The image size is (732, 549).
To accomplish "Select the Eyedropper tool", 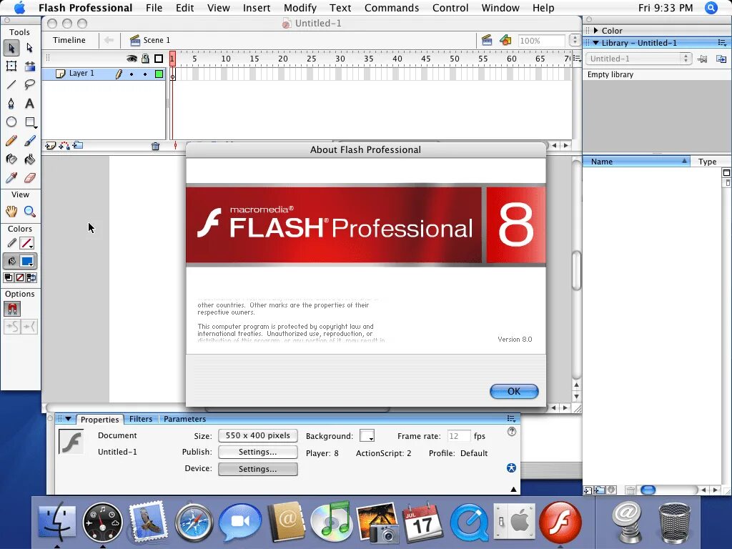I will 11,178.
